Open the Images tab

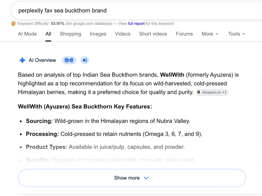click(x=98, y=34)
